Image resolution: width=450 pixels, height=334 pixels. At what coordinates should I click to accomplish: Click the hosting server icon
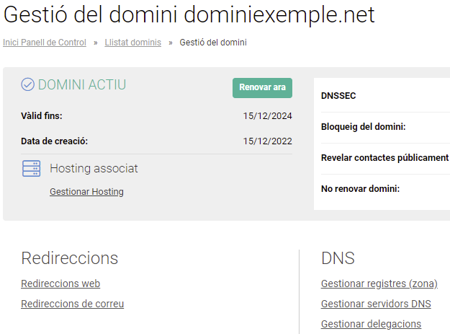click(31, 169)
